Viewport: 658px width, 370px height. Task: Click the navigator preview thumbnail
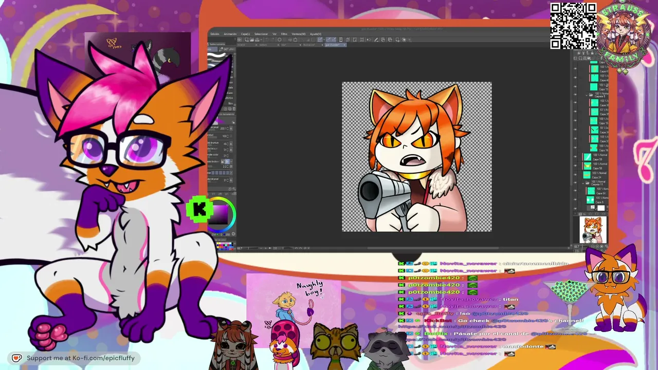[x=593, y=230]
